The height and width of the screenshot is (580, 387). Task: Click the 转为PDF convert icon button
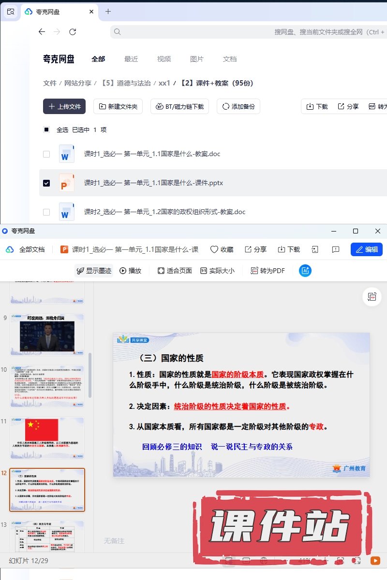pyautogui.click(x=268, y=271)
